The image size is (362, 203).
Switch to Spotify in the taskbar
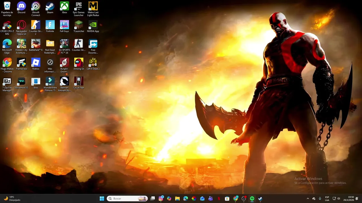252,198
